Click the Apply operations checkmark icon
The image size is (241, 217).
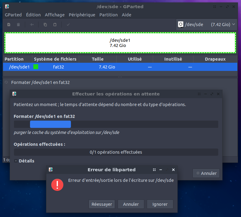pos(68,25)
